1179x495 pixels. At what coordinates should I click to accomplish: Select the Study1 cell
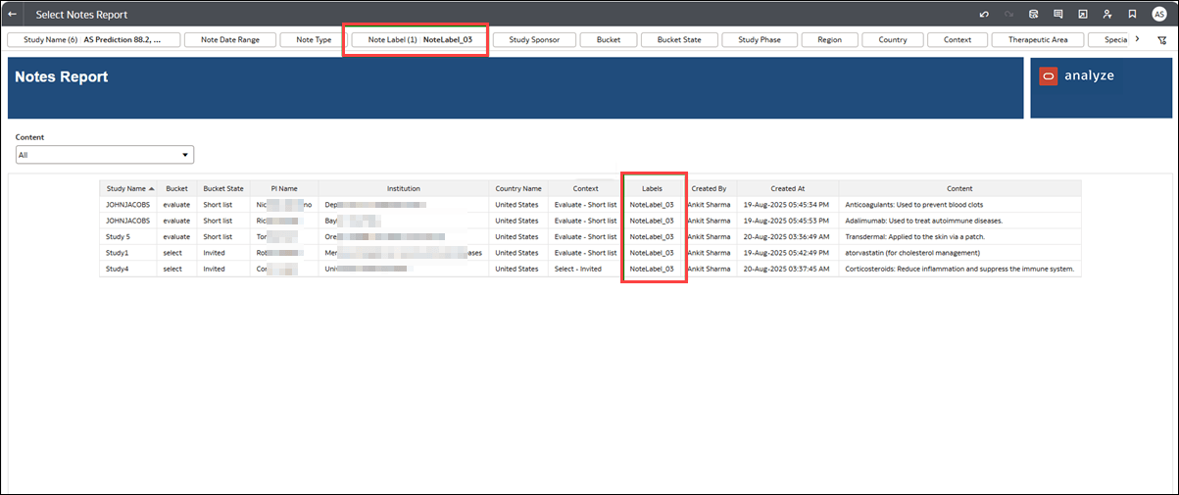pyautogui.click(x=129, y=253)
